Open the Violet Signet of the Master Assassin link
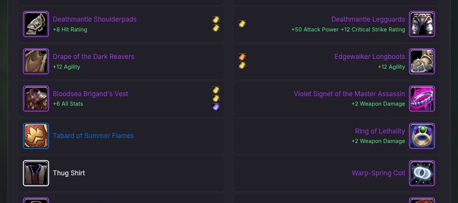Image resolution: width=458 pixels, height=203 pixels. click(349, 94)
